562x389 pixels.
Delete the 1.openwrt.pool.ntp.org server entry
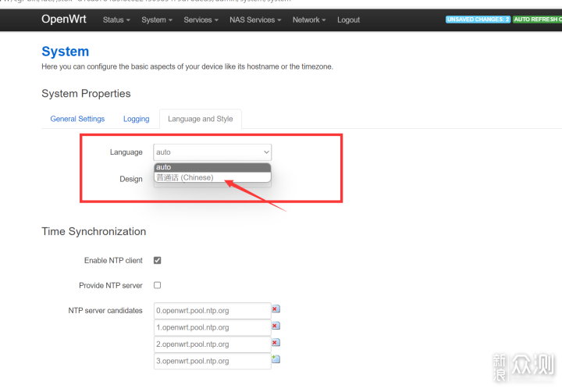pos(276,326)
